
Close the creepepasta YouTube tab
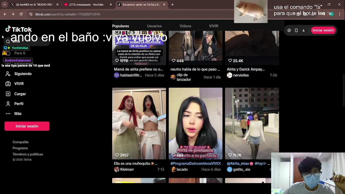111,5
